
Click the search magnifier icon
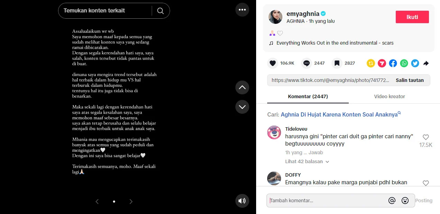160,11
